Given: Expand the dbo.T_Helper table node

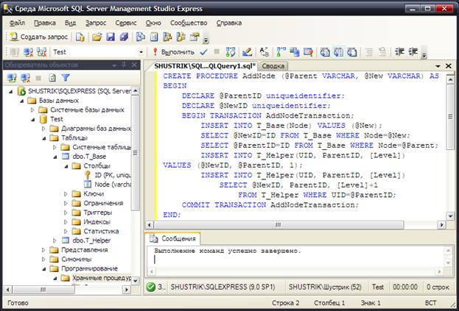Looking at the screenshot, I should (x=55, y=240).
